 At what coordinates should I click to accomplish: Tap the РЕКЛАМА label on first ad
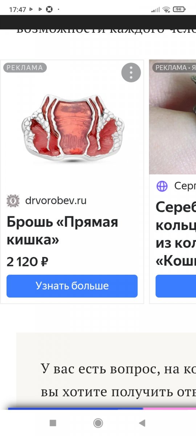[25, 68]
